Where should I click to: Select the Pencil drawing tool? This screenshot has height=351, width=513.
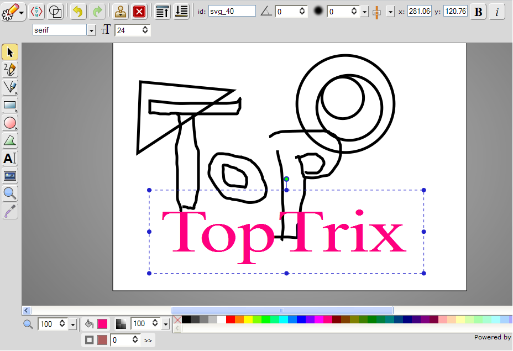[9, 69]
